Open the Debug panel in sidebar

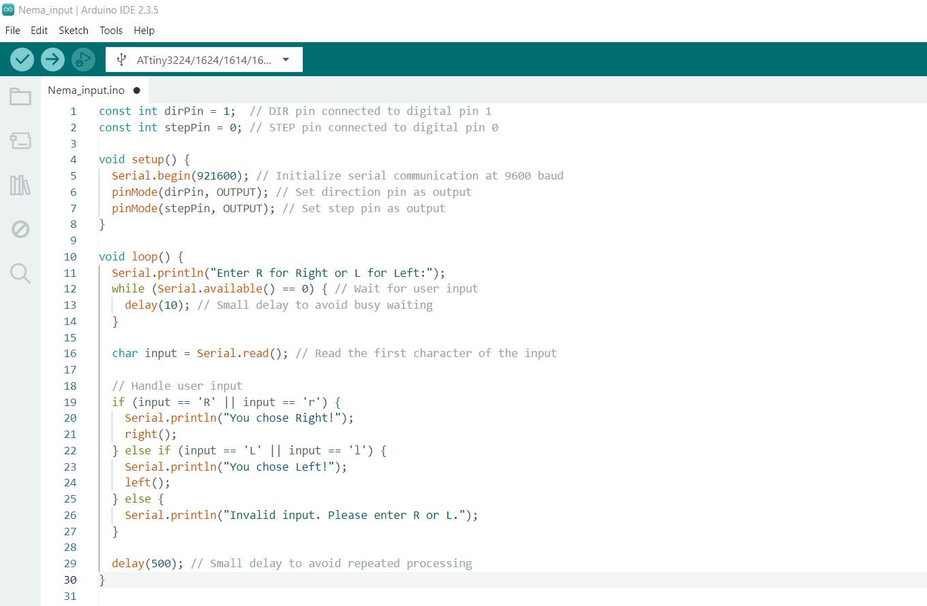coord(20,229)
